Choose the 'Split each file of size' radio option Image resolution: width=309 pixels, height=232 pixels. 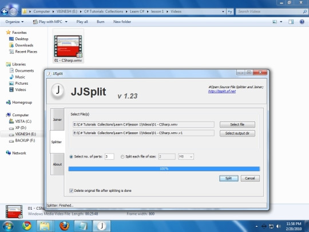(x=122, y=156)
